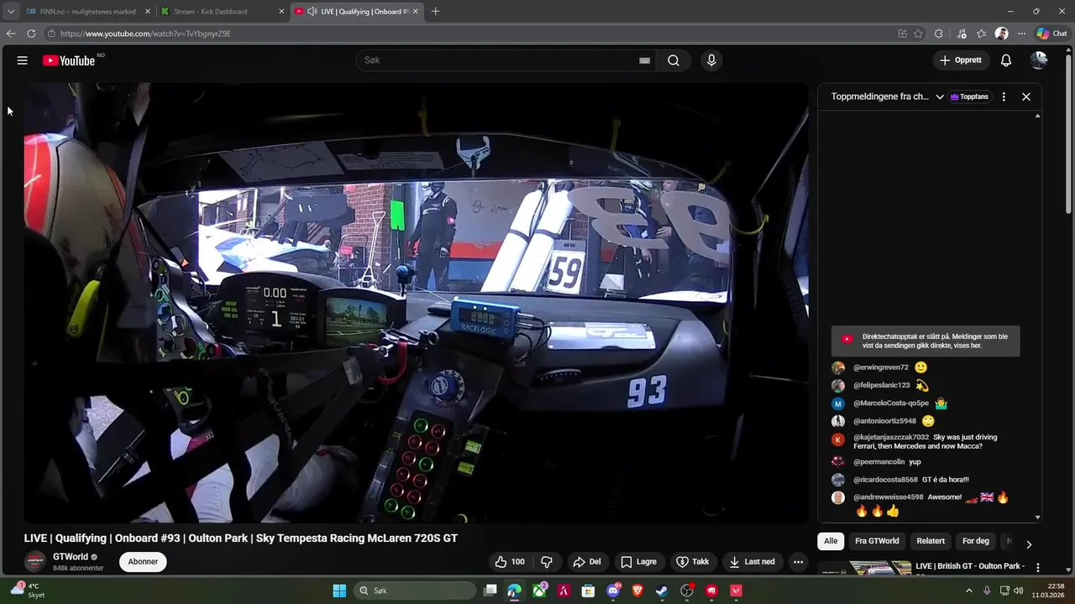1075x604 pixels.
Task: Click the @kajetanjaszczak7032 chat username
Action: [891, 437]
